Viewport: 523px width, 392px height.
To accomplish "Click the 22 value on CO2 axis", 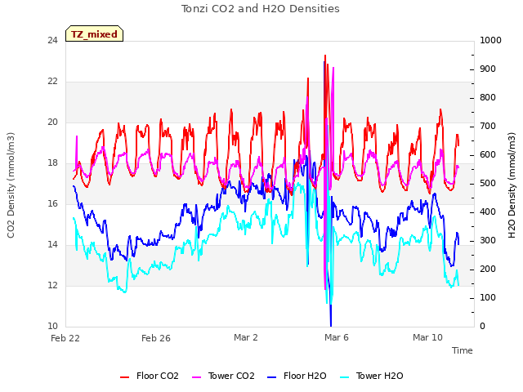I will [52, 82].
